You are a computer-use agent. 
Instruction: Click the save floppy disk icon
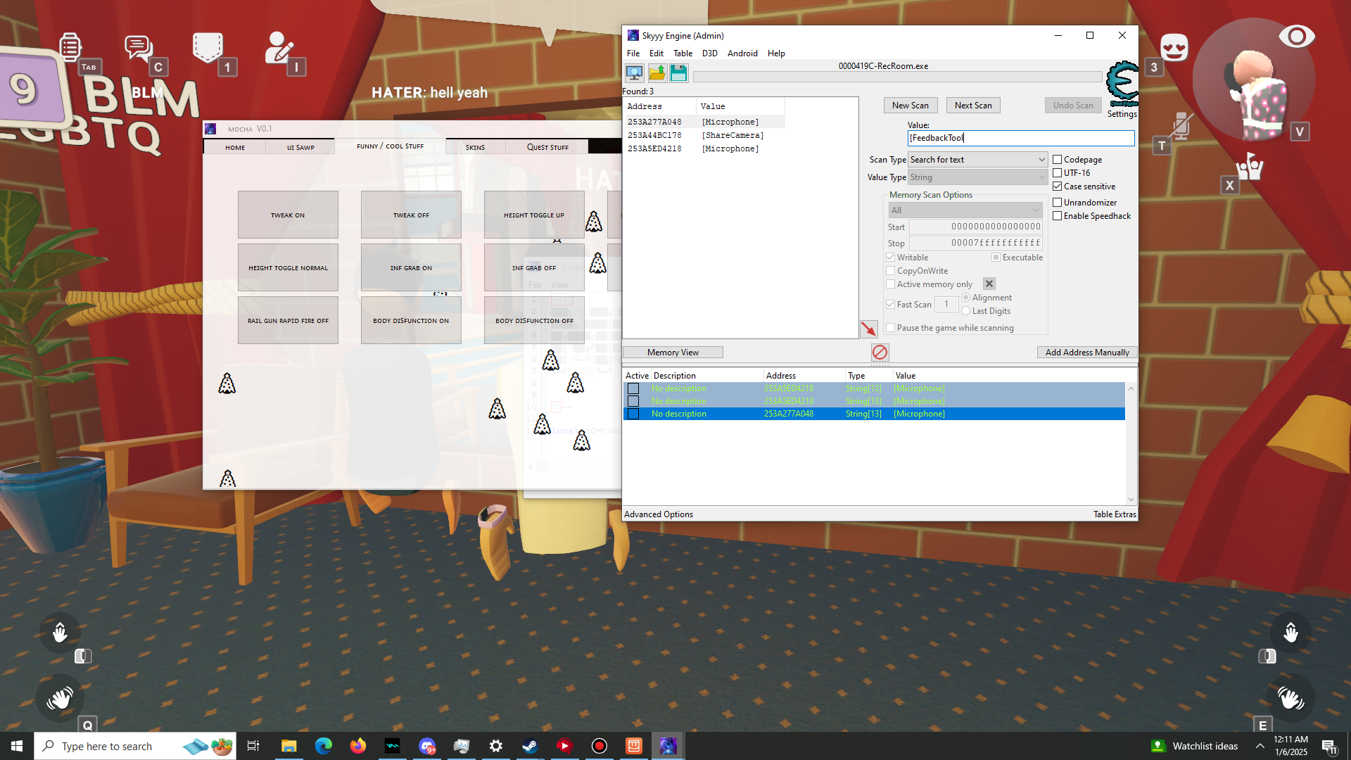point(678,72)
